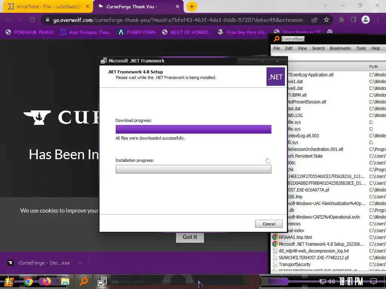This screenshot has height=289, width=386.
Task: Open the tab search chevron
Action: [325, 5]
